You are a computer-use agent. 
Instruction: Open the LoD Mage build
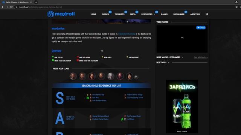(131, 119)
